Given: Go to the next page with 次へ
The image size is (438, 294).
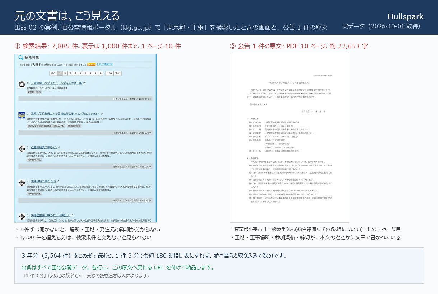Looking at the screenshot, I should [x=117, y=73].
